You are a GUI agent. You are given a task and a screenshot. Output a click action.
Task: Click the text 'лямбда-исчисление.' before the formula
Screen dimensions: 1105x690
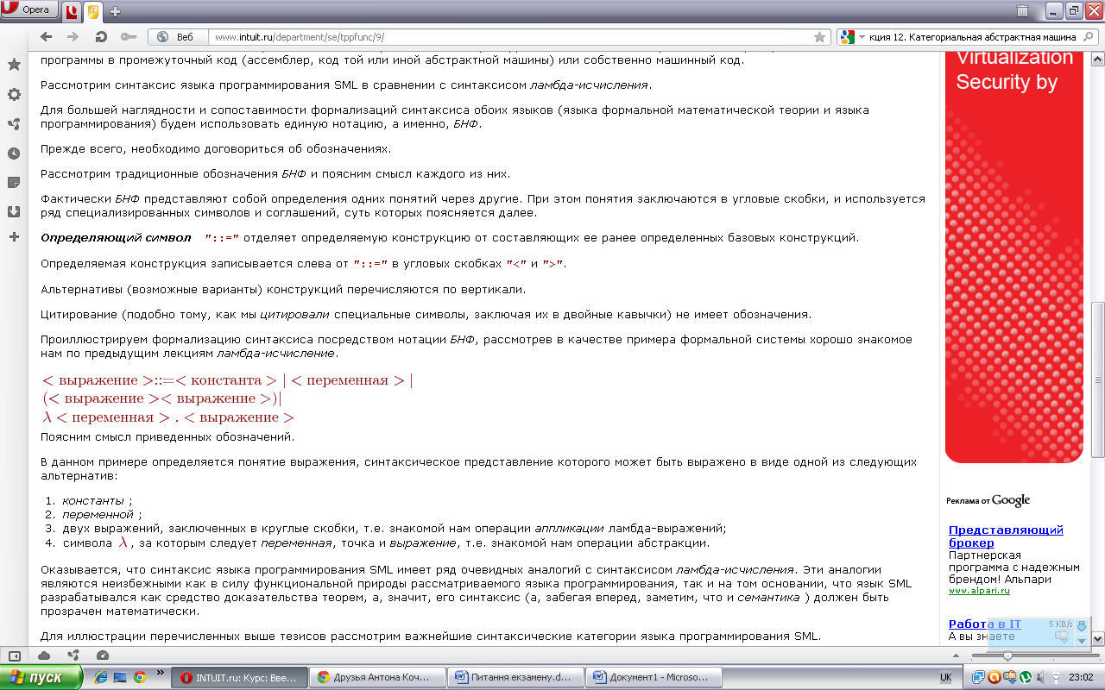tap(277, 354)
